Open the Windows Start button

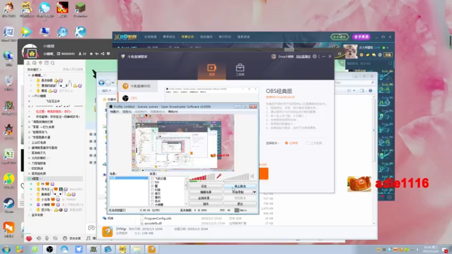[x=6, y=249]
